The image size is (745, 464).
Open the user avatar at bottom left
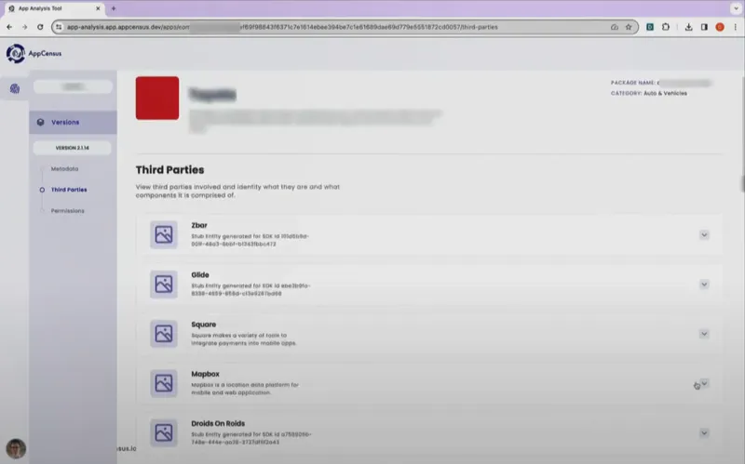(16, 448)
